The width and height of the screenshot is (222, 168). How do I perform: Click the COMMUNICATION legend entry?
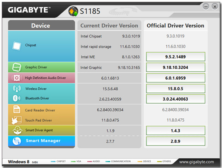pos(118,161)
